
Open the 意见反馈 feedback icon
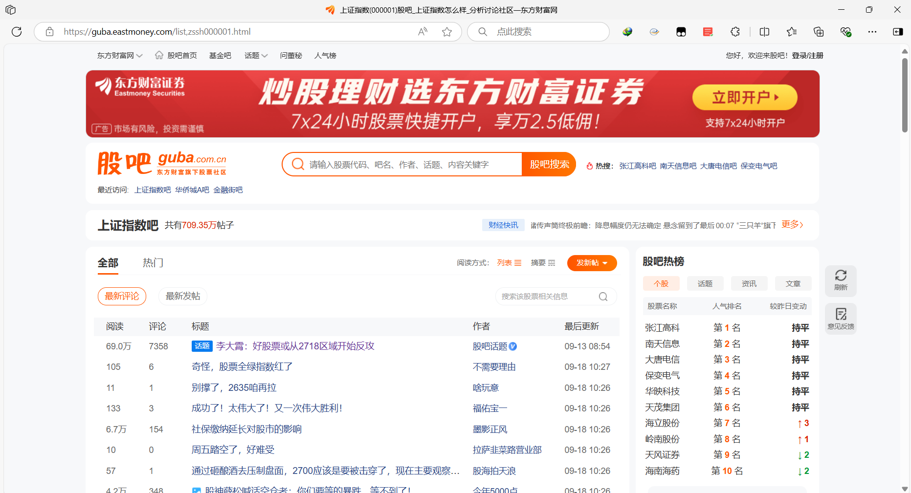[840, 318]
